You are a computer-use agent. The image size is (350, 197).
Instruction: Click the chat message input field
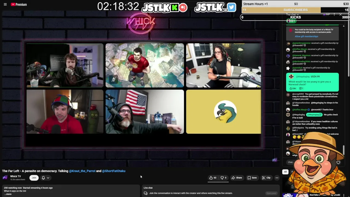(290, 162)
